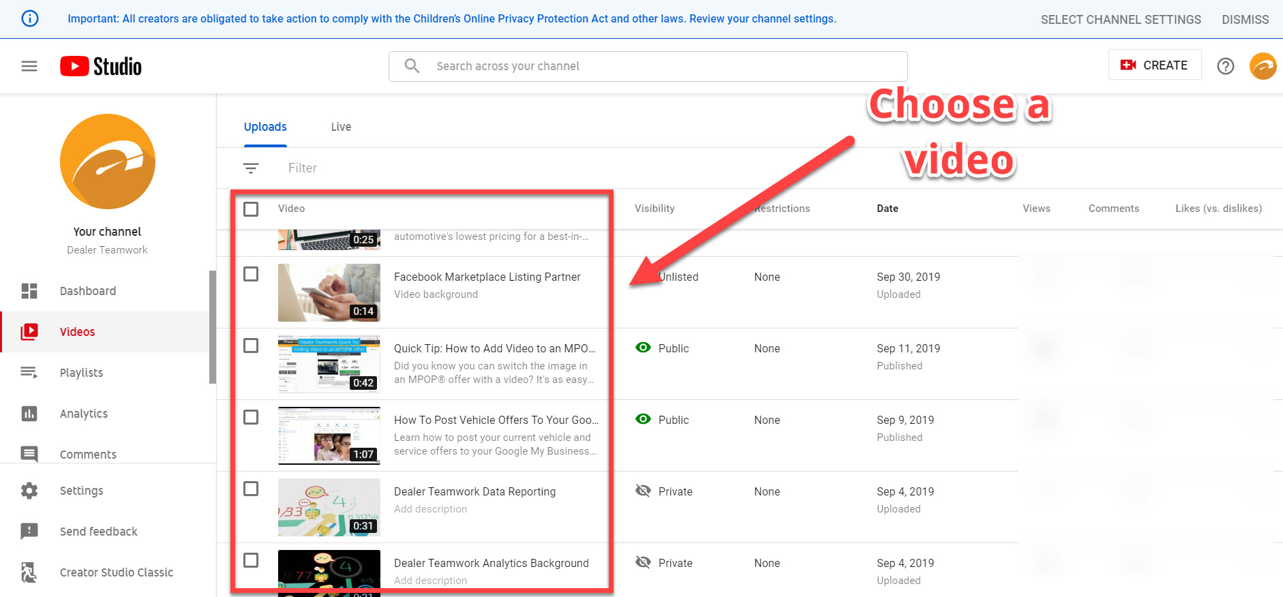
Task: Click private icon for Dealer Teamwork Data Reporting
Action: [x=643, y=491]
